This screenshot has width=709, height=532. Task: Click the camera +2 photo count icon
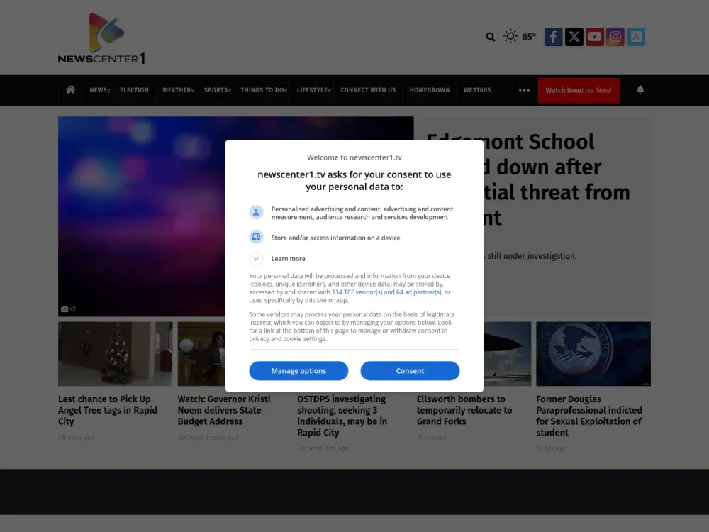click(x=67, y=309)
